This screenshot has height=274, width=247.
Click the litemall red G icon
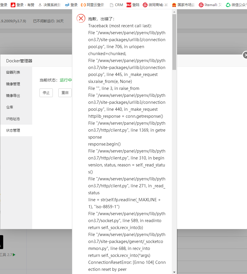(201, 5)
